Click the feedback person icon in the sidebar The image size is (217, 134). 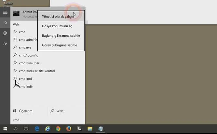pyautogui.click(x=5, y=44)
